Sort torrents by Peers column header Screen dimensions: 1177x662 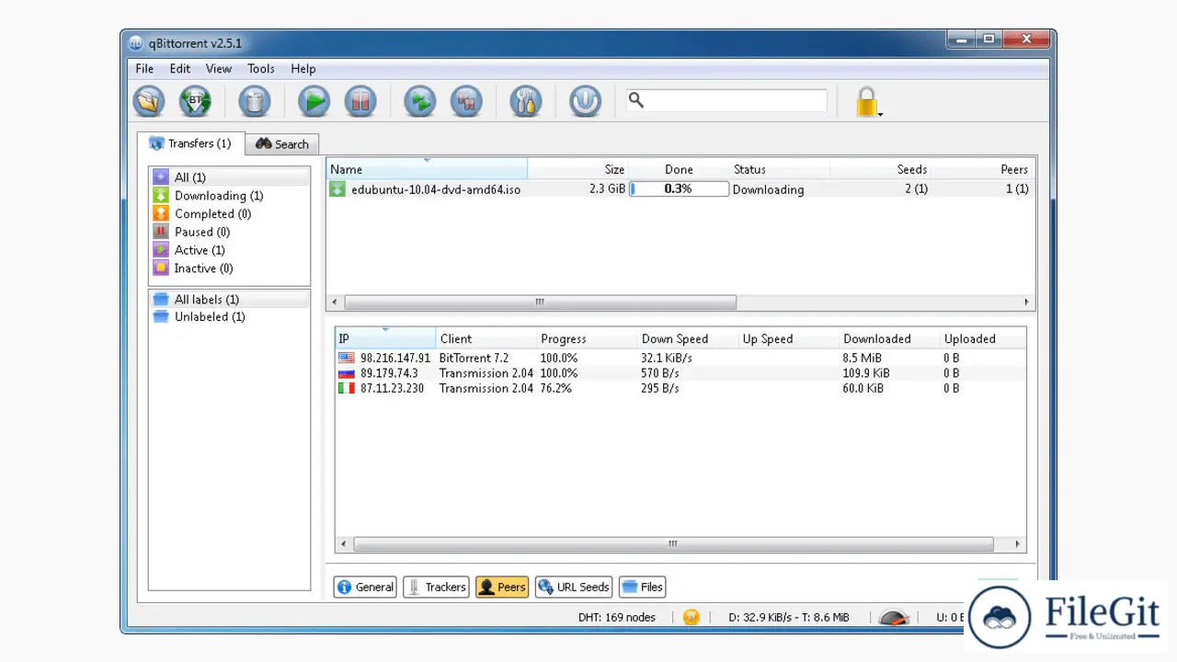(x=982, y=169)
